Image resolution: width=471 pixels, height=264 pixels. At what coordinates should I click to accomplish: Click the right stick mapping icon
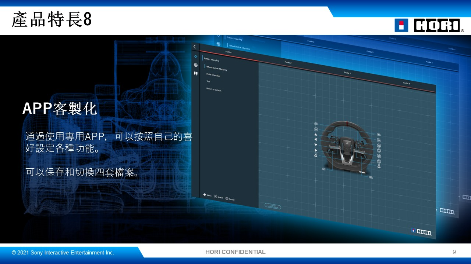pos(379,166)
